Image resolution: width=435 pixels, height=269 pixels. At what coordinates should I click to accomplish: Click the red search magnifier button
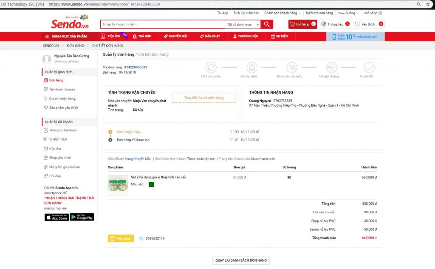click(x=267, y=24)
